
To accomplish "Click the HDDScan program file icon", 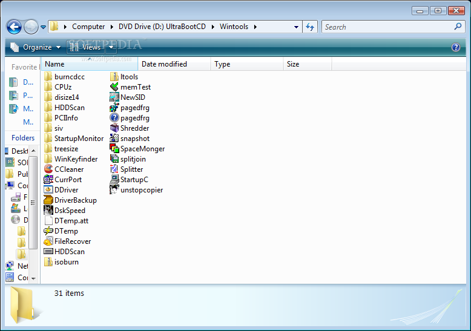I will pos(48,251).
